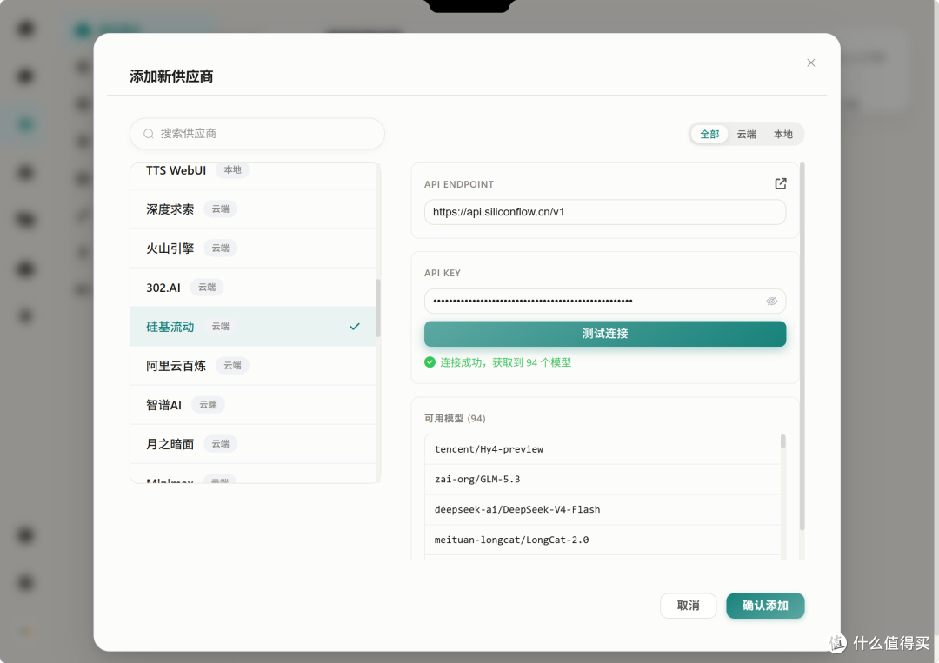Click the checkmark on 硅基流动 row
This screenshot has width=939, height=663.
click(355, 326)
